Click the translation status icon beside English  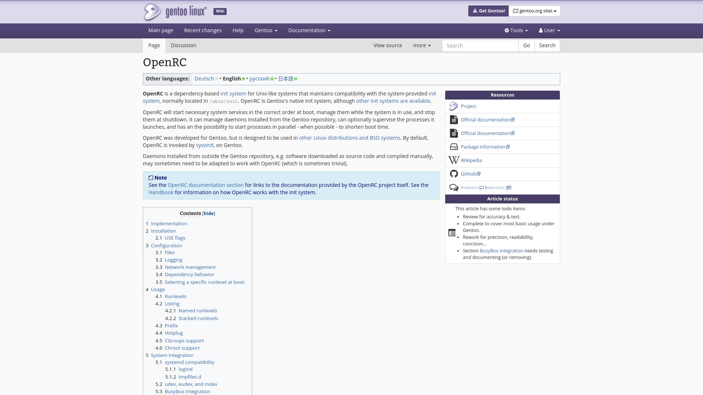243,79
